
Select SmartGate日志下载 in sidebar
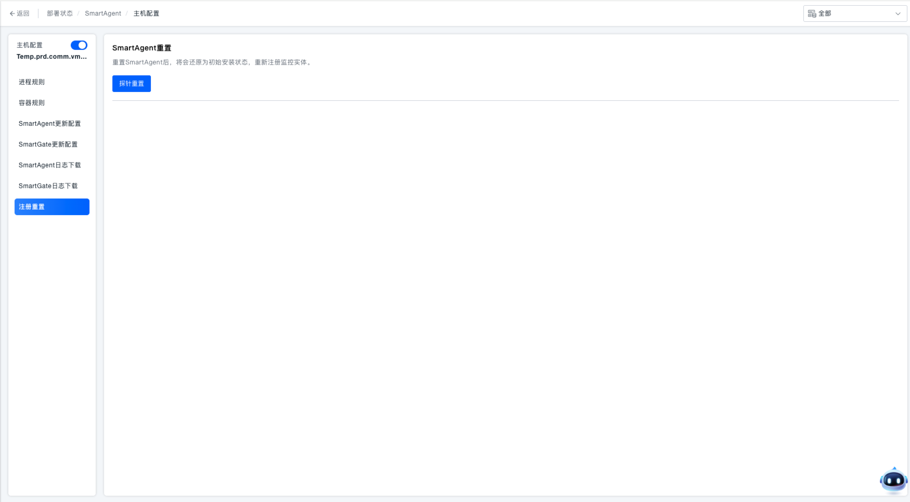[48, 186]
